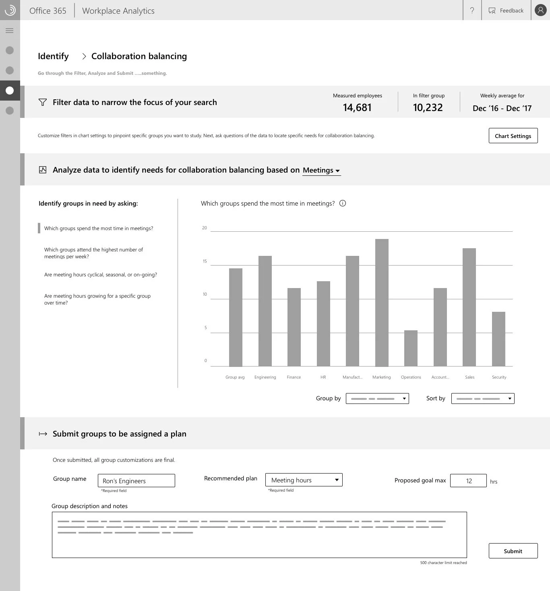Click the analyze chart icon

click(42, 169)
